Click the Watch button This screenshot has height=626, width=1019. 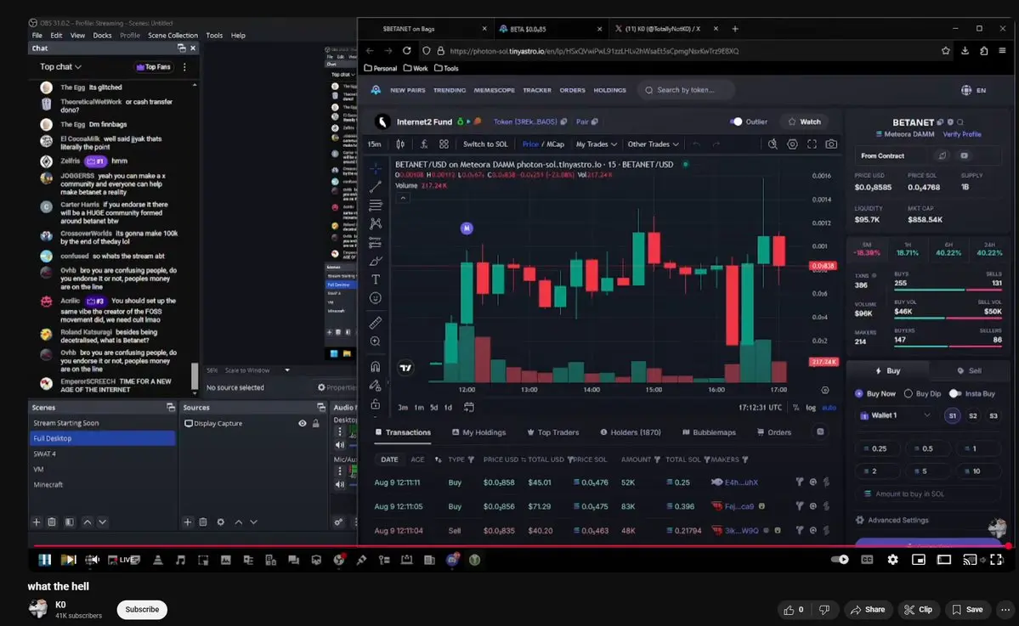point(805,121)
